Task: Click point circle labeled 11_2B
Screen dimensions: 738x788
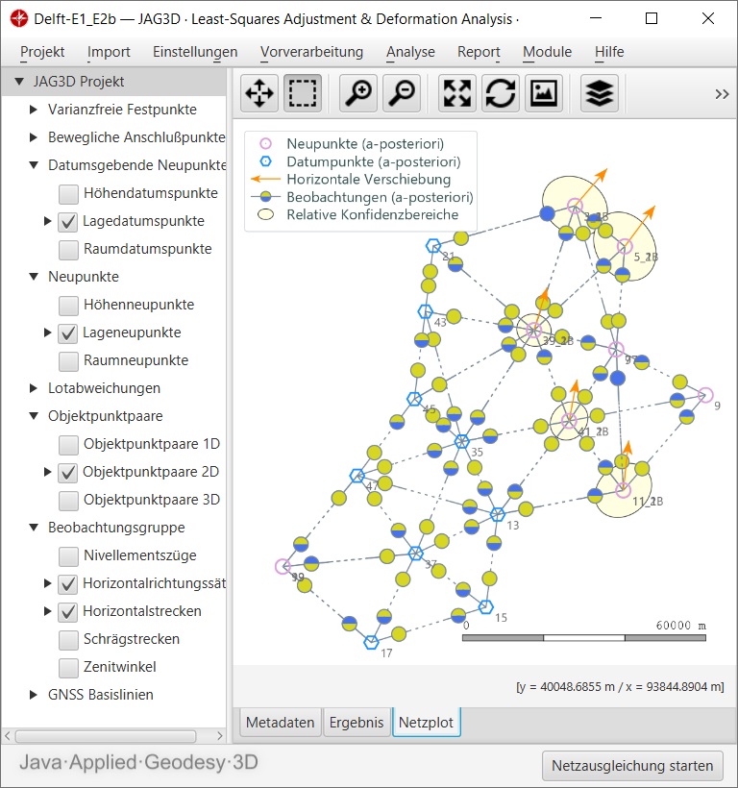Action: (x=623, y=490)
